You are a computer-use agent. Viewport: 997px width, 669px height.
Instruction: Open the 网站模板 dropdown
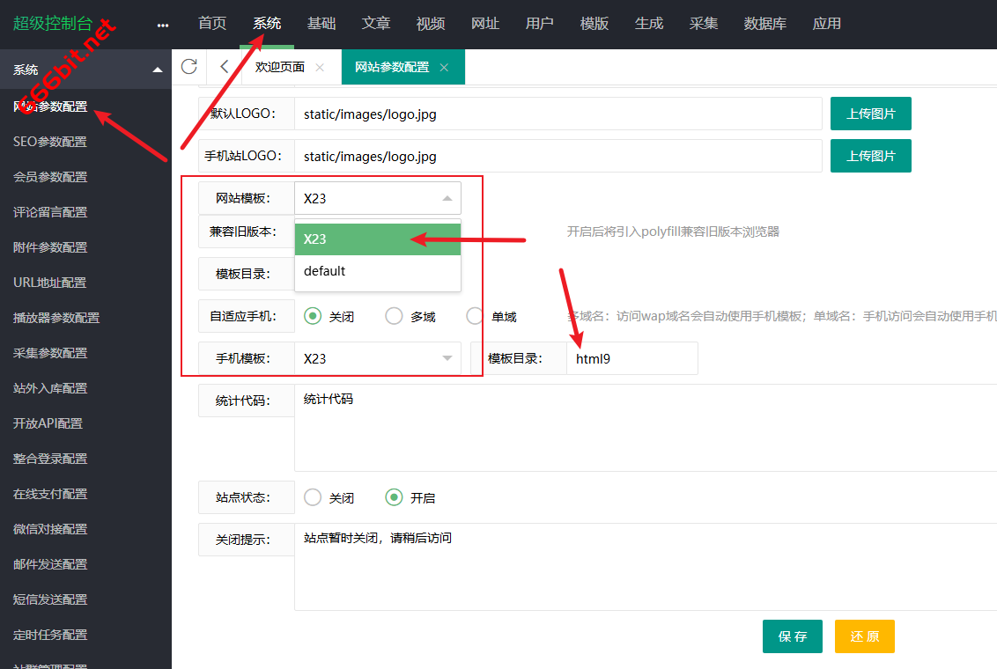coord(377,198)
